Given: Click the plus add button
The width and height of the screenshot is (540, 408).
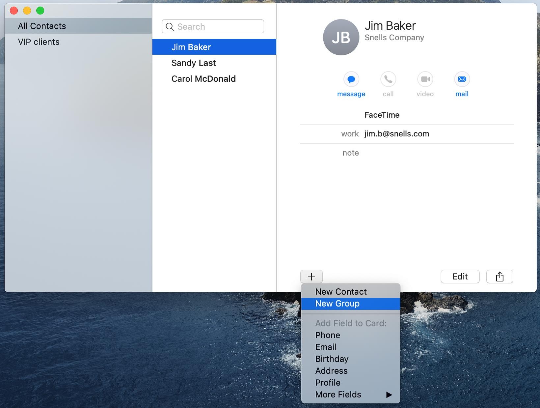Looking at the screenshot, I should tap(311, 277).
